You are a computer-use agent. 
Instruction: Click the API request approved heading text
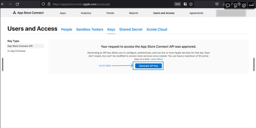coord(149,47)
